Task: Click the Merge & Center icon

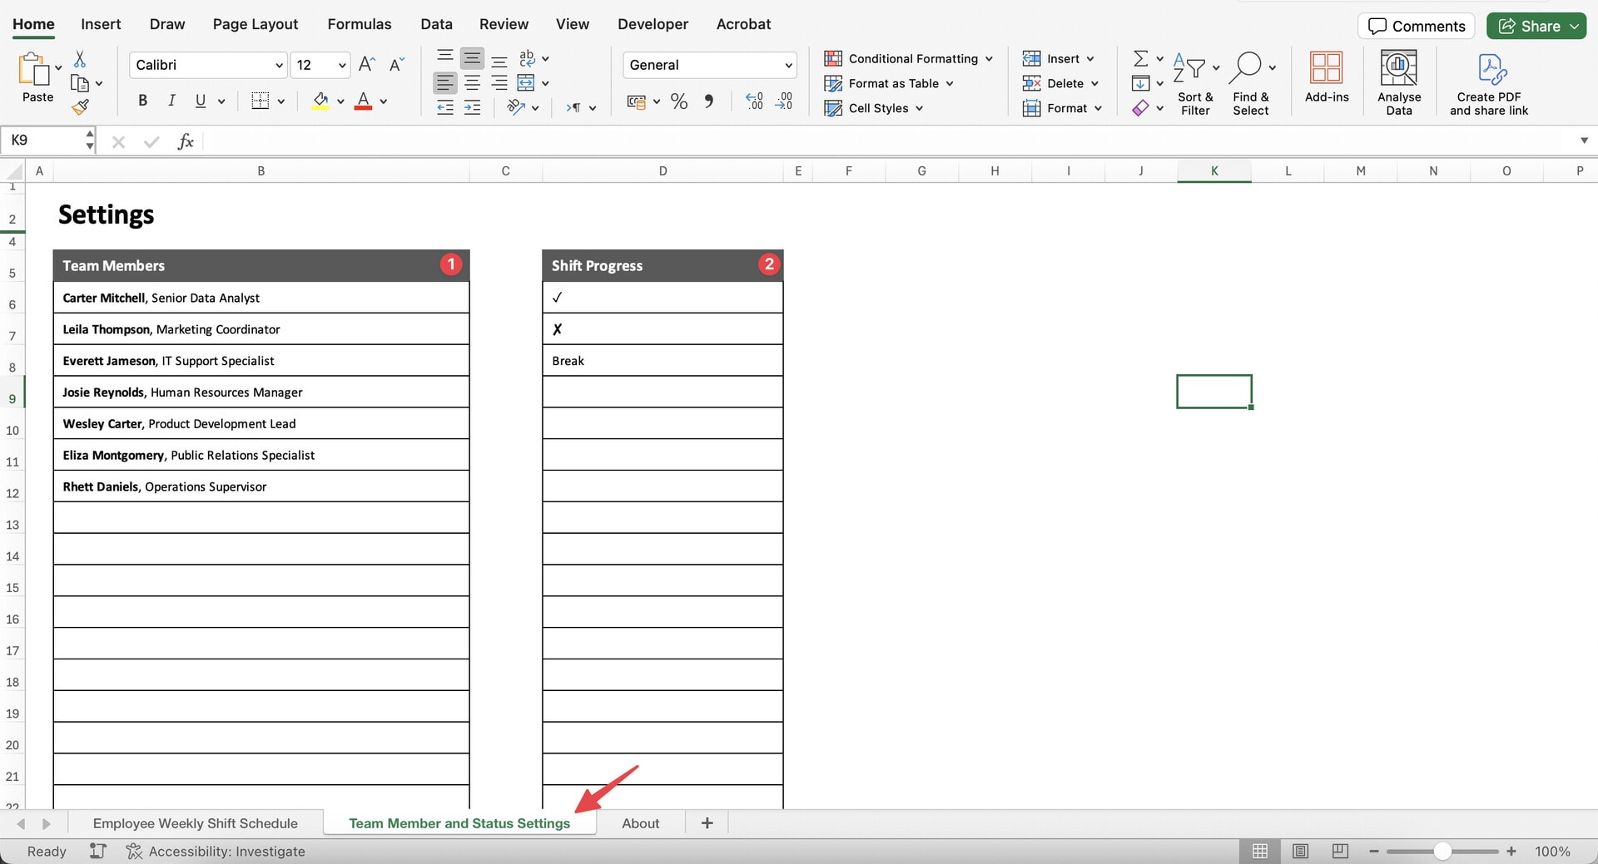Action: (x=526, y=82)
